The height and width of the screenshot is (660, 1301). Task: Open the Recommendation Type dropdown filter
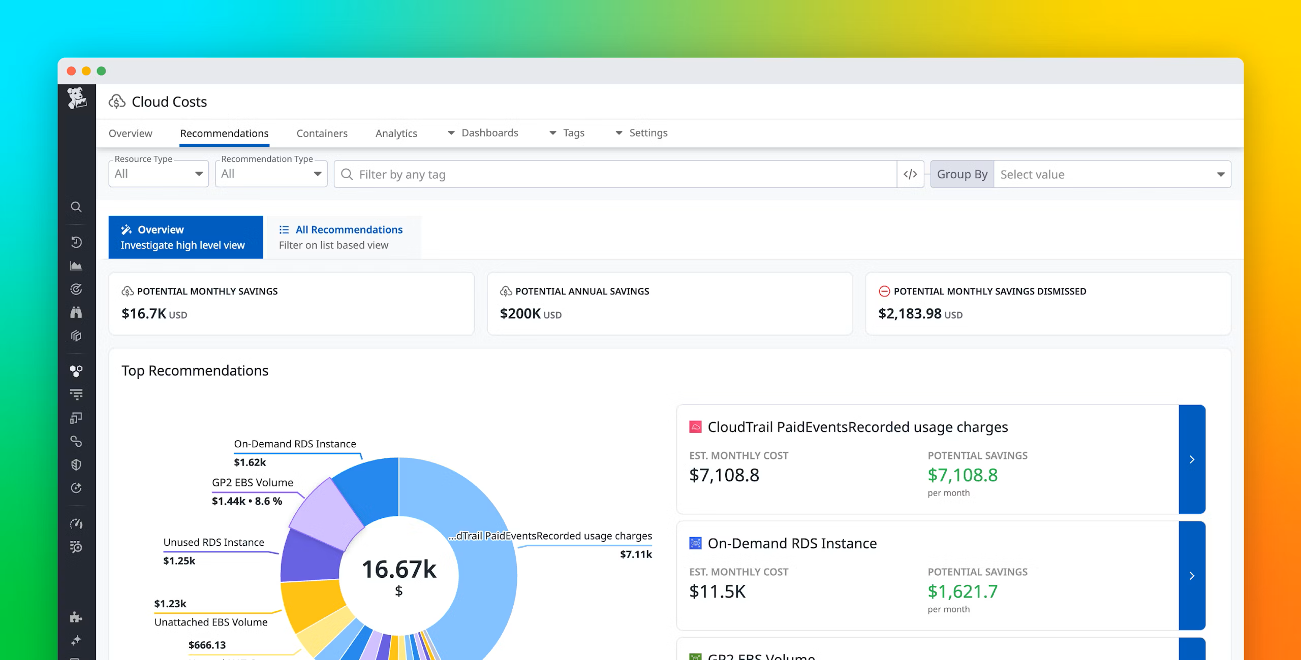tap(269, 174)
